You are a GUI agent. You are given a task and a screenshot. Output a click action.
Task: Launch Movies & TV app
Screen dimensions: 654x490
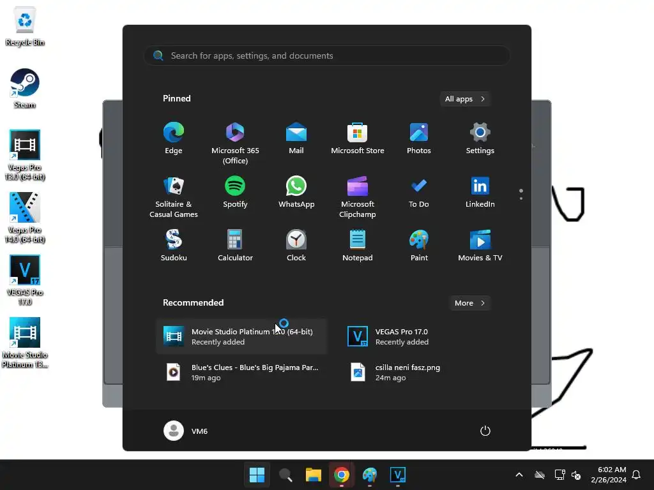(480, 246)
